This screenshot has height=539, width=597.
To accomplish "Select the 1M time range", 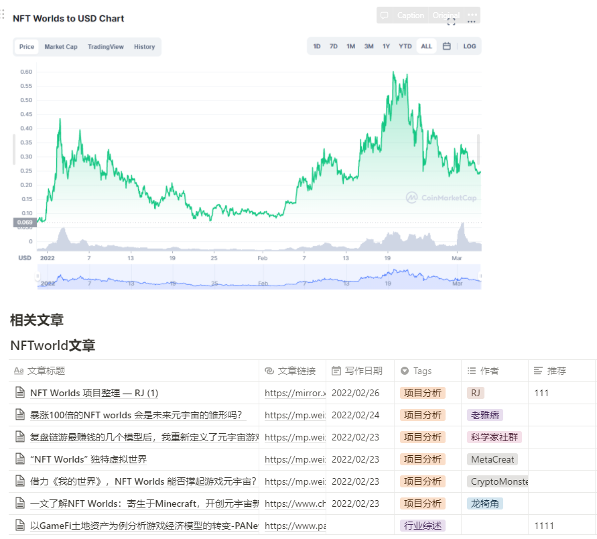I will tap(350, 46).
